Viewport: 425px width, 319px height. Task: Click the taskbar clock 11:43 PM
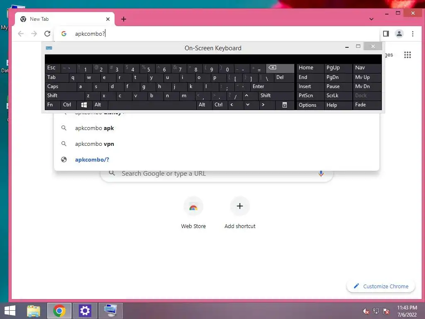tap(407, 311)
